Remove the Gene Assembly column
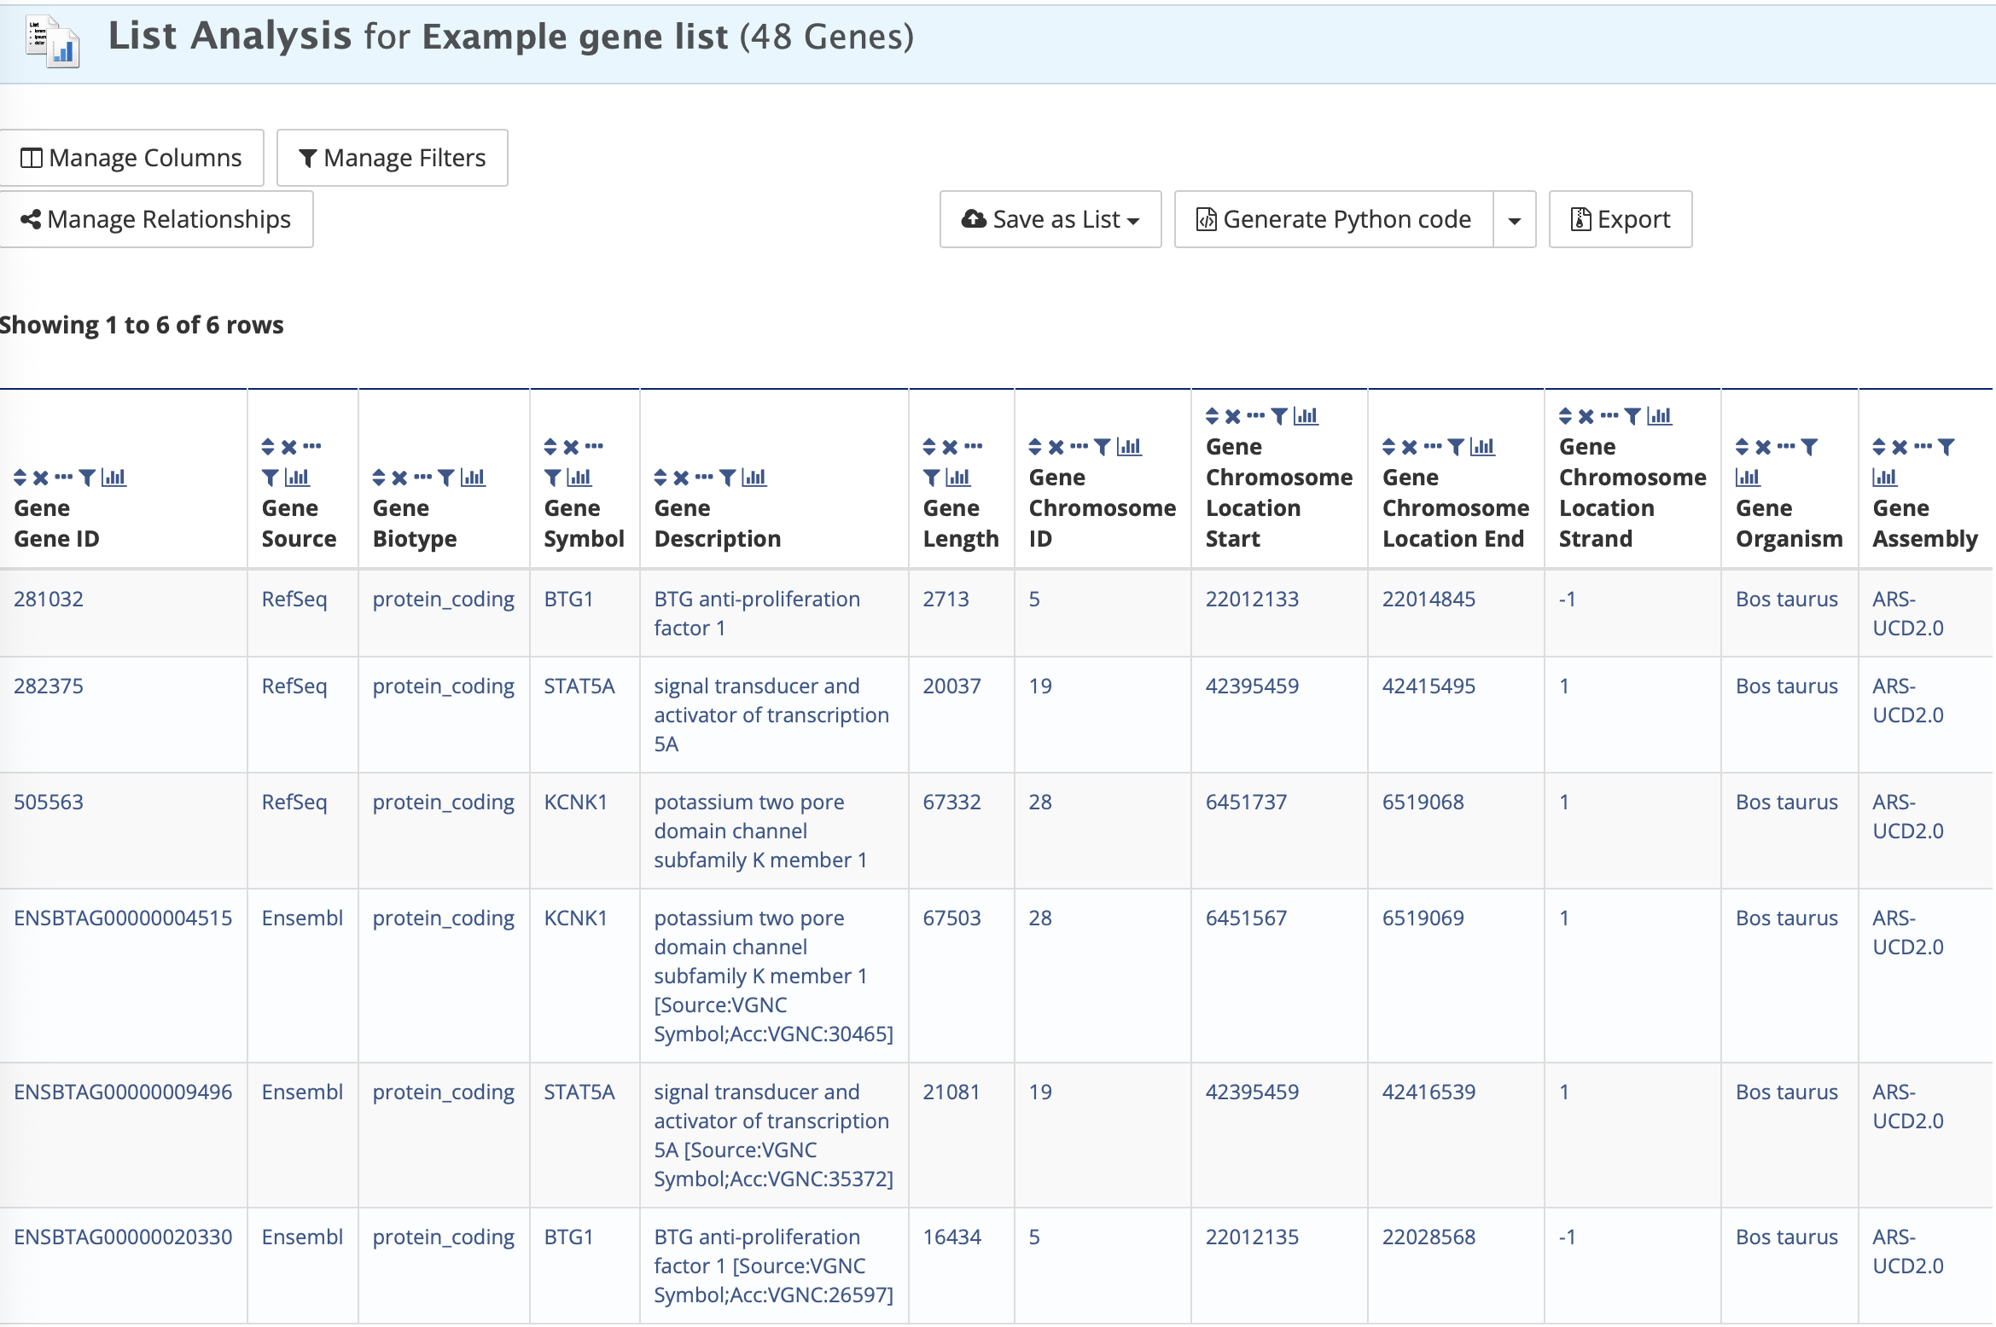The width and height of the screenshot is (1996, 1327). click(1900, 447)
